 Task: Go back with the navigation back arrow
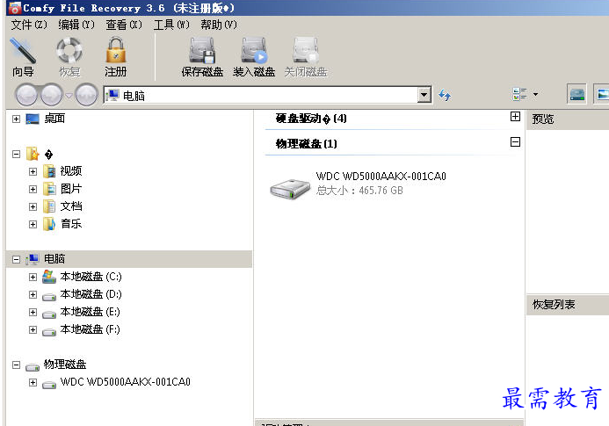pos(26,94)
